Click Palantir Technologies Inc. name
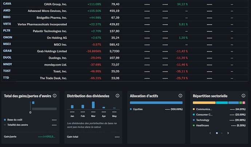 pyautogui.click(x=50, y=31)
